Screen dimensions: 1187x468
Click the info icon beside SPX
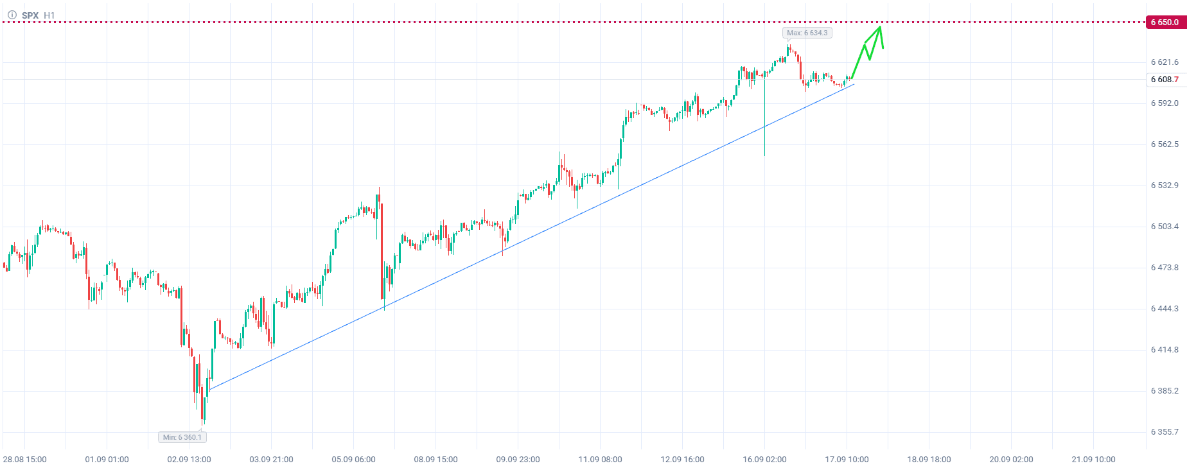[12, 15]
